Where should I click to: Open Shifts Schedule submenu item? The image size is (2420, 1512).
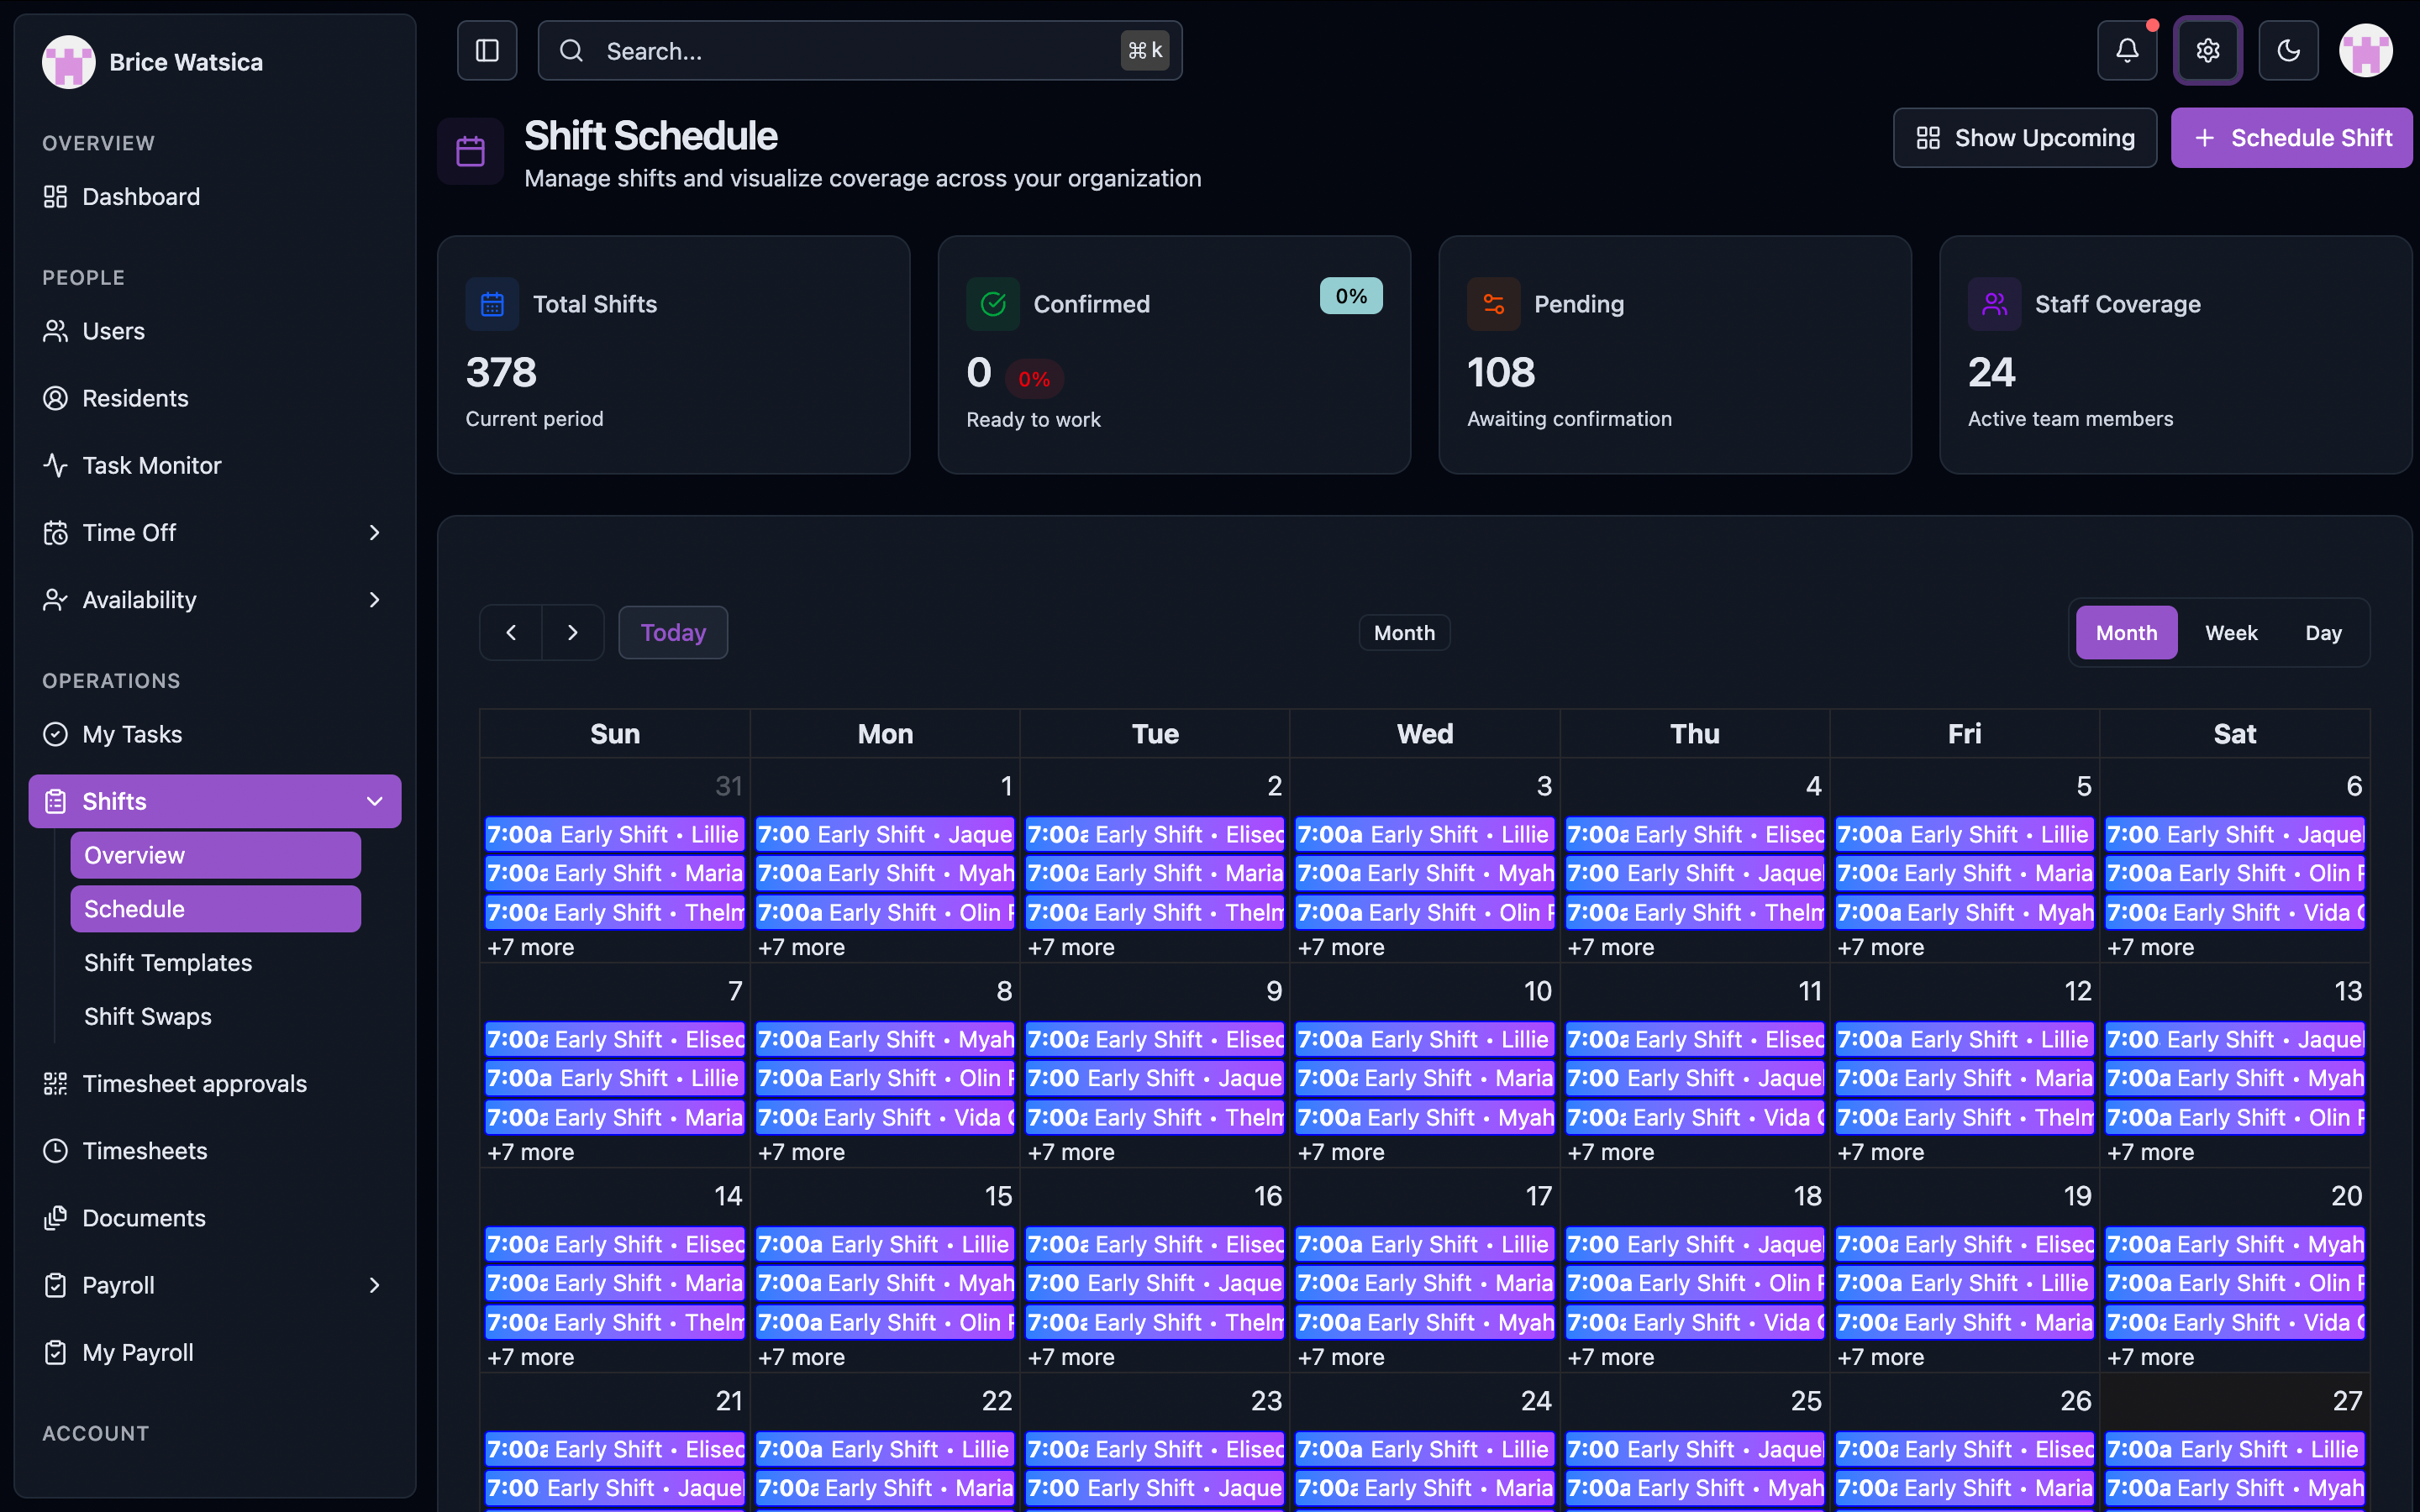click(x=215, y=909)
